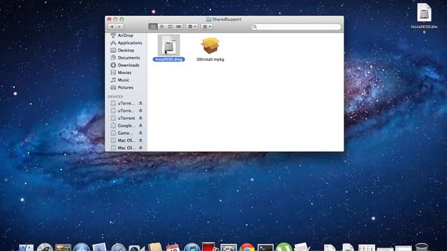Image resolution: width=447 pixels, height=251 pixels.
Task: Select Movies in the sidebar
Action: [124, 73]
